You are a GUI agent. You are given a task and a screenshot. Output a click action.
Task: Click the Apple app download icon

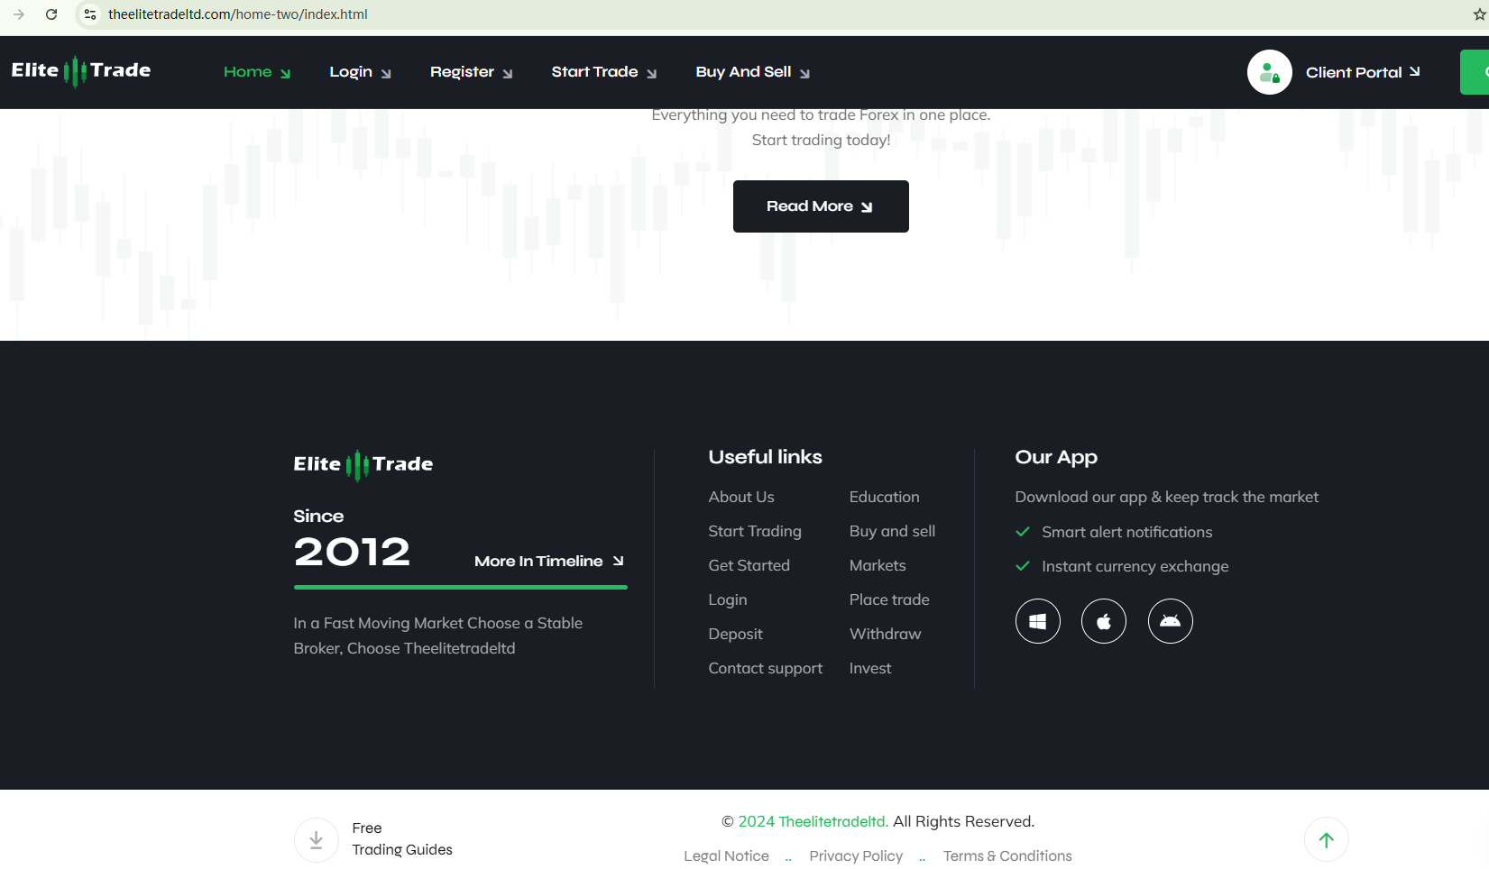tap(1103, 621)
